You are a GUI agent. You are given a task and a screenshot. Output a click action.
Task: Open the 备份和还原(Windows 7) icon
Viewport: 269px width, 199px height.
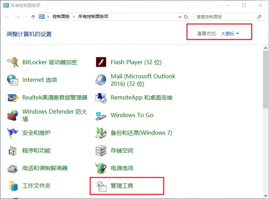[101, 133]
